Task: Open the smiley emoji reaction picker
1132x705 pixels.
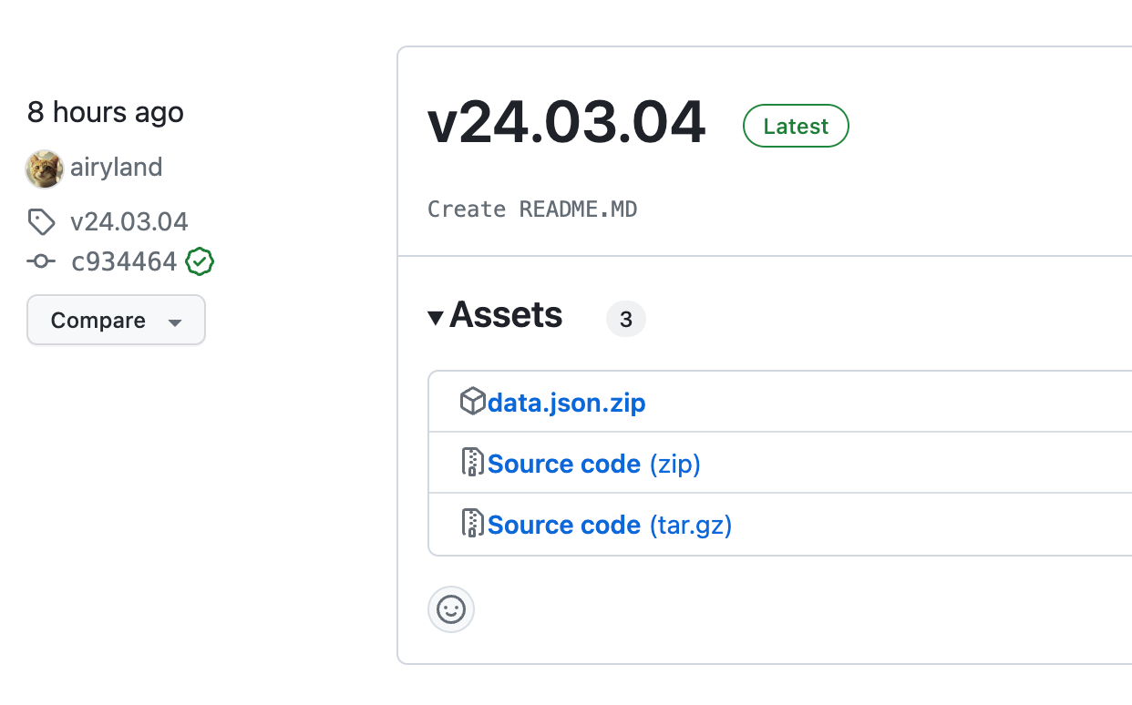Action: point(451,609)
